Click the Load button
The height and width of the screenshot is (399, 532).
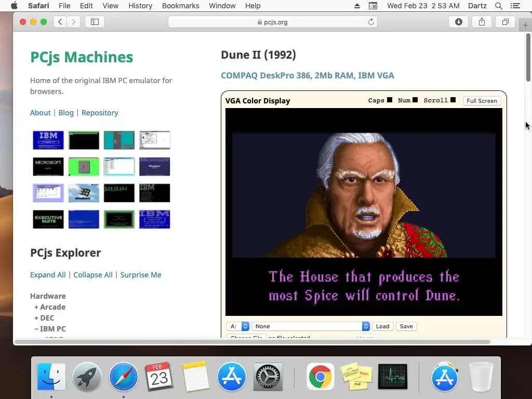[383, 326]
